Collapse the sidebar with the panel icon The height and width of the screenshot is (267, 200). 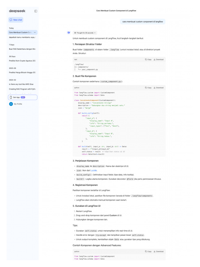click(x=36, y=11)
